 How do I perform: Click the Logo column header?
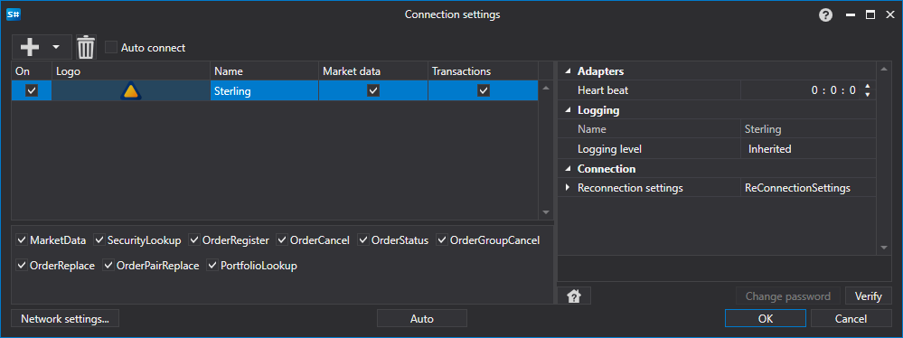tap(131, 71)
